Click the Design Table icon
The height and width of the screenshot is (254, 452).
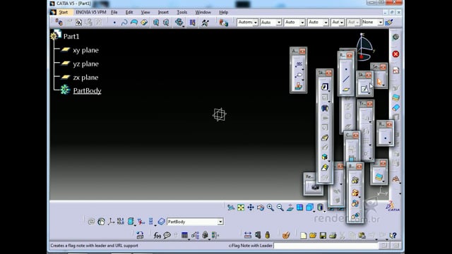tap(184, 235)
